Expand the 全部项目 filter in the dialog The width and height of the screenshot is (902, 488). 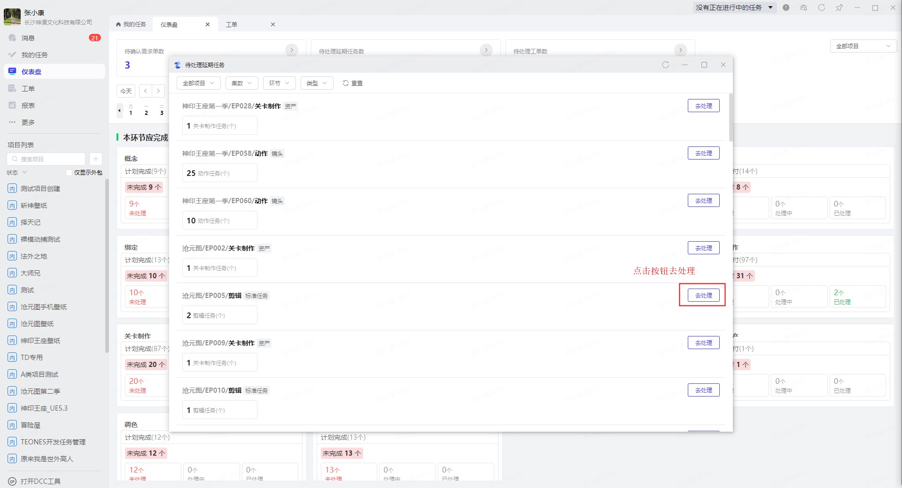point(199,83)
